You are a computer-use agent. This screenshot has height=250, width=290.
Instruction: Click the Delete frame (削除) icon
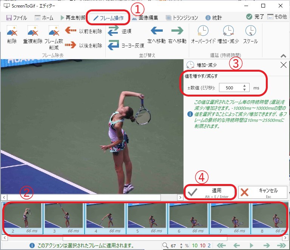click(12, 31)
